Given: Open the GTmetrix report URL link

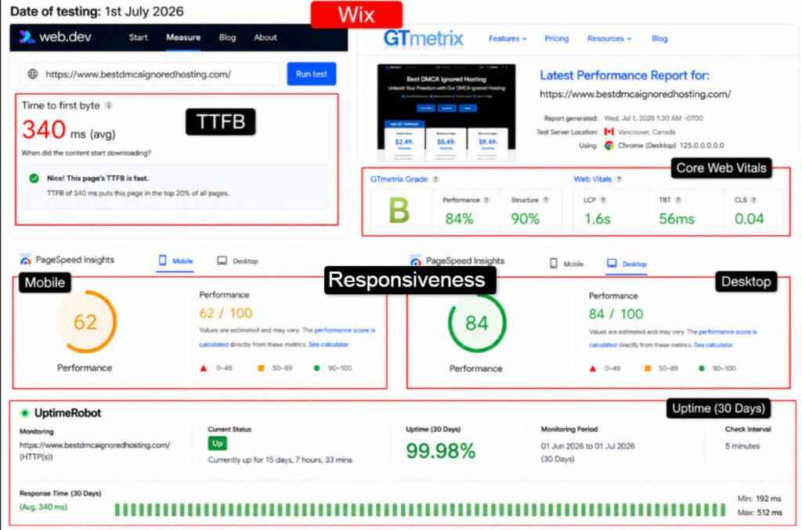Looking at the screenshot, I should [635, 94].
